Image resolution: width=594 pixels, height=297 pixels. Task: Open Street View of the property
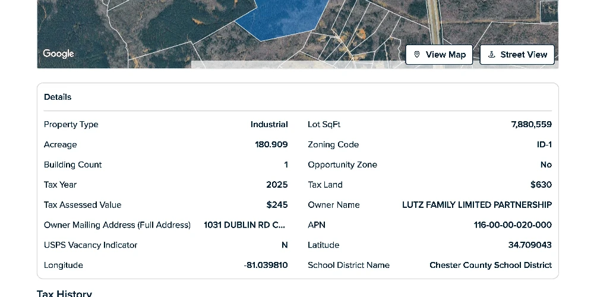pyautogui.click(x=517, y=55)
